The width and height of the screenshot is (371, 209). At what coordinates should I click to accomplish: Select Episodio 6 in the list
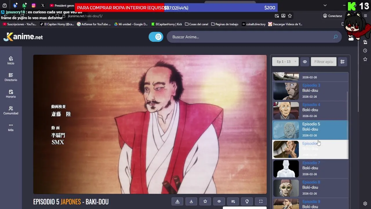[310, 149]
